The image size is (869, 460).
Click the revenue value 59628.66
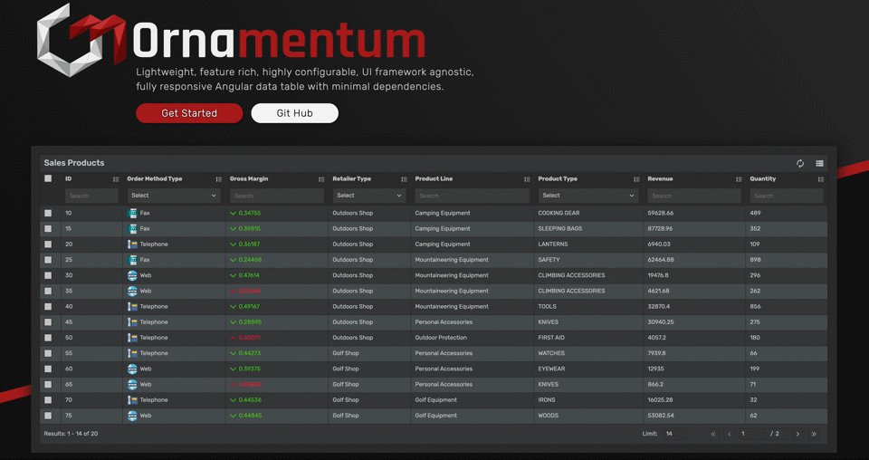pyautogui.click(x=660, y=214)
